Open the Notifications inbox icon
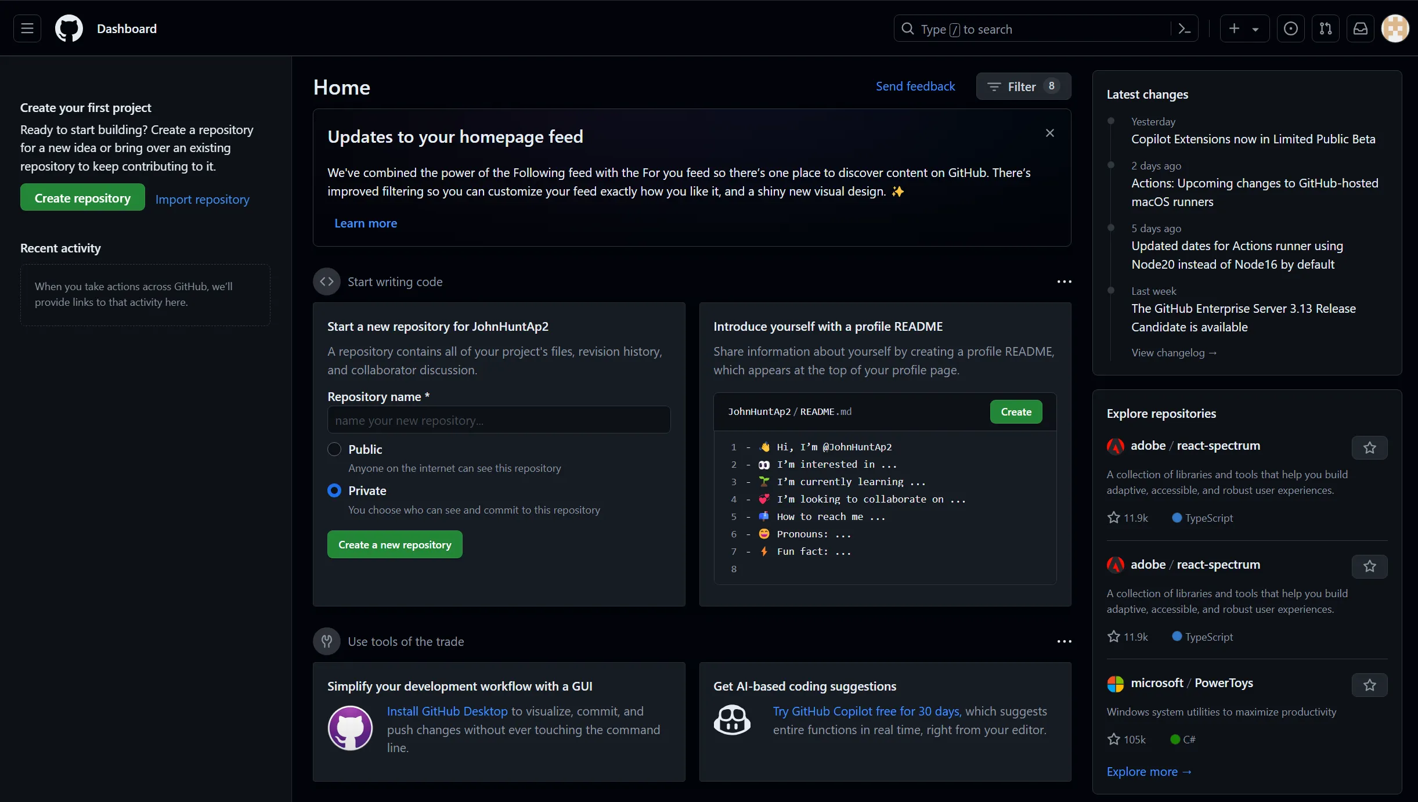 point(1361,28)
